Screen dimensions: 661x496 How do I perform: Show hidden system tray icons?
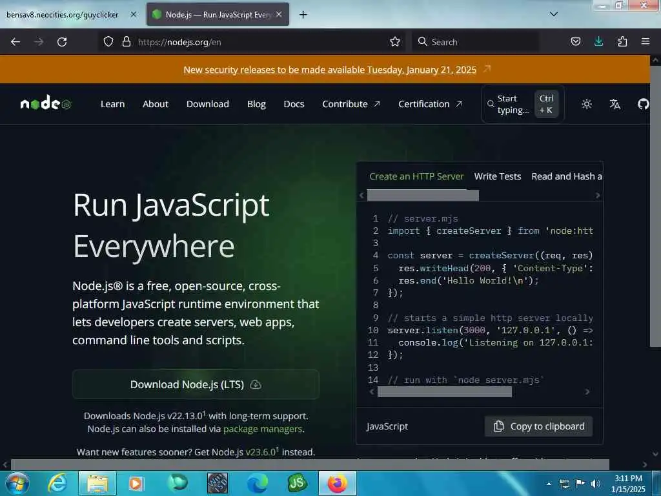pyautogui.click(x=549, y=484)
